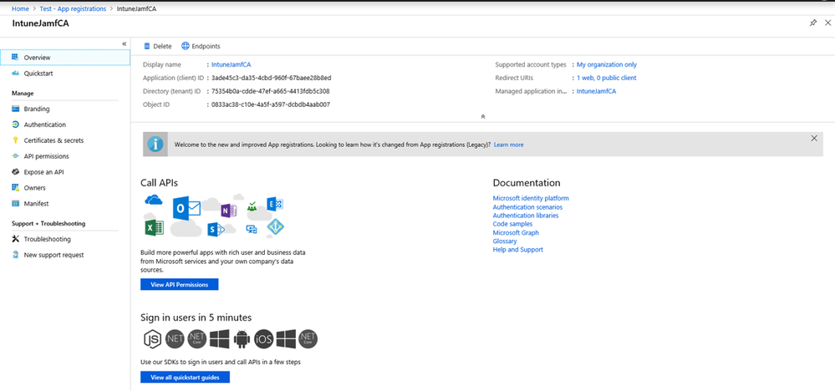
Task: Click the Endpoints toolbar button
Action: (x=201, y=46)
